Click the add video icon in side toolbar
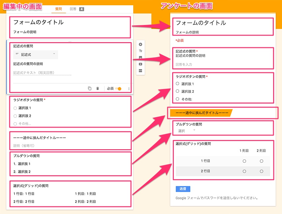Image resolution: width=282 pixels, height=214 pixels. point(141,64)
